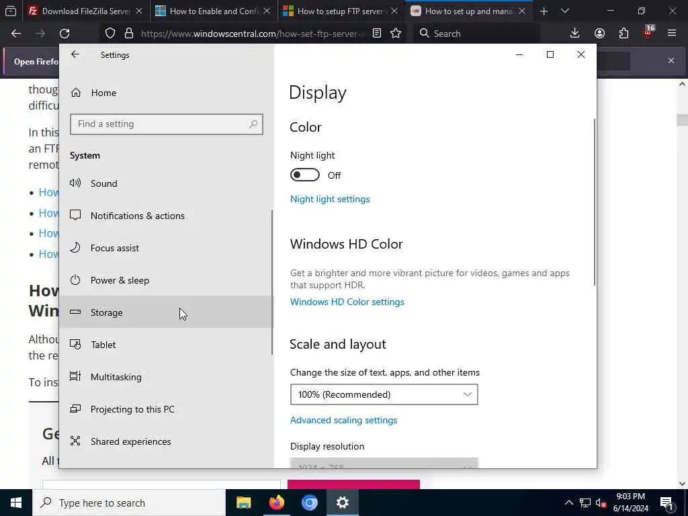Click Firefox tracking protection shield icon
Viewport: 688px width, 516px height.
pos(110,34)
